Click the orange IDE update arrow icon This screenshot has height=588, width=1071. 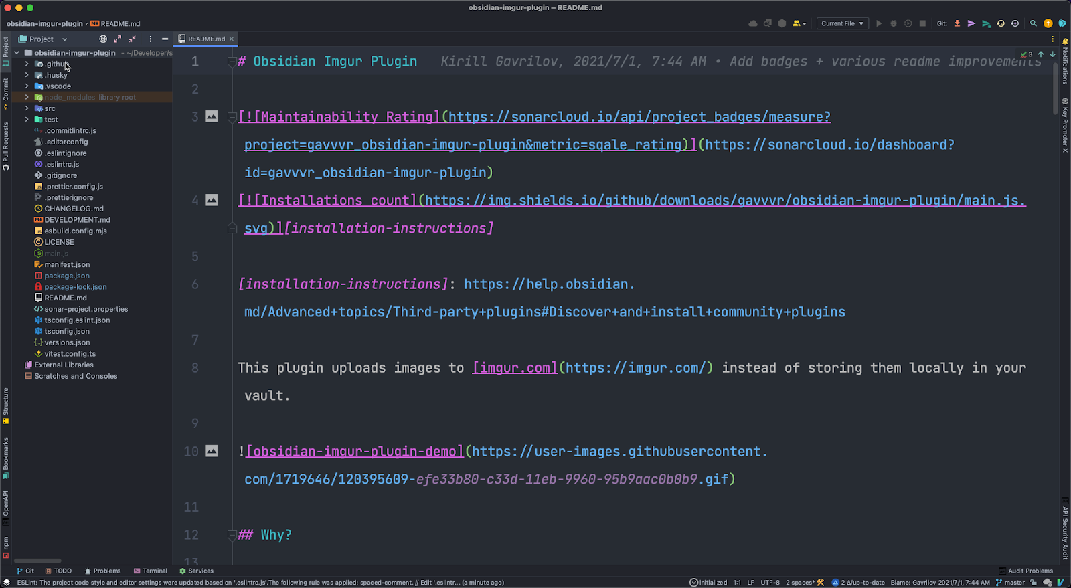(1048, 23)
